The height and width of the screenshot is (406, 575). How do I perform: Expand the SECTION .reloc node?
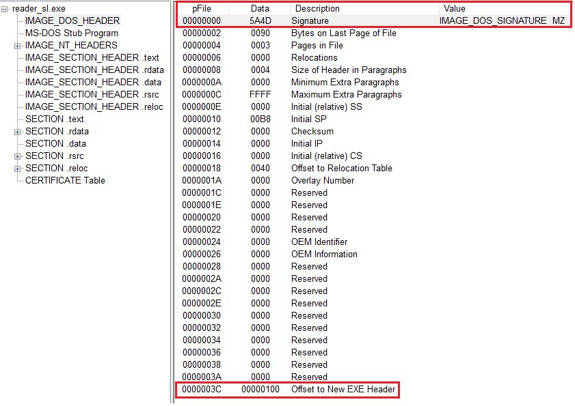[x=17, y=169]
